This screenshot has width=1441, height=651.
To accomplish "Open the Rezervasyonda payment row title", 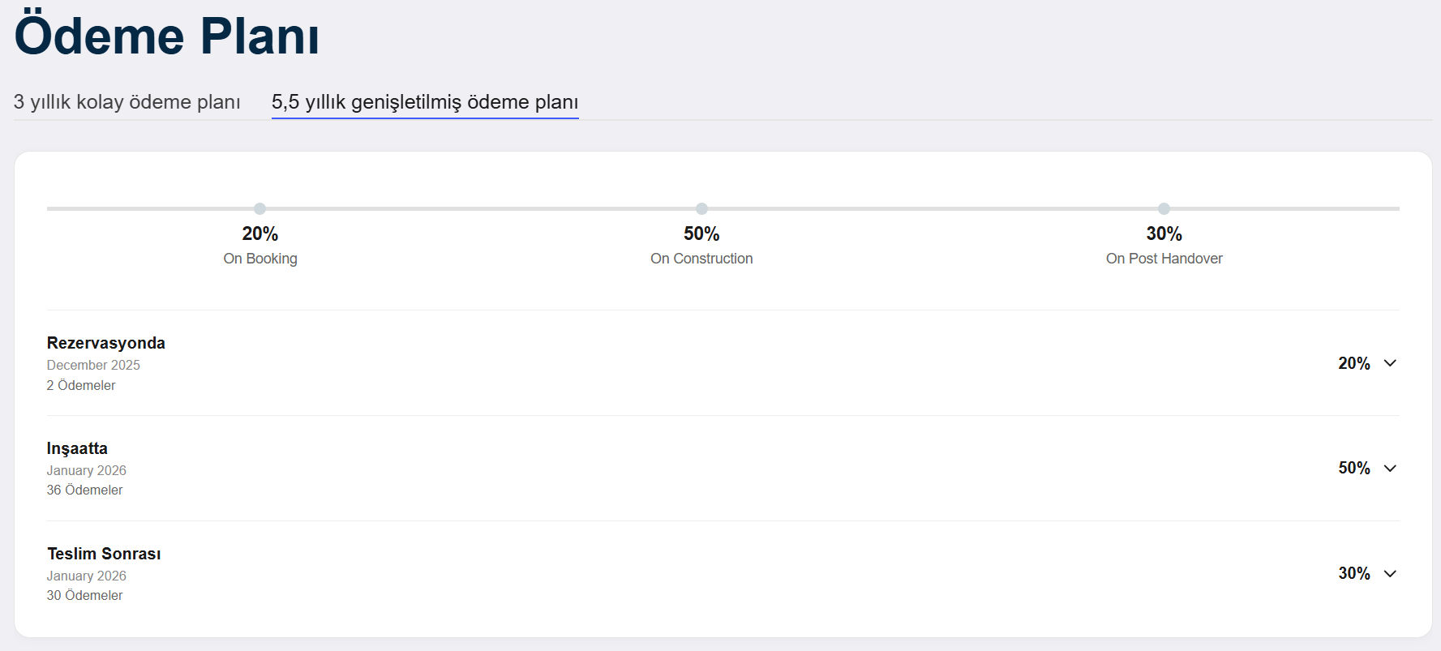I will (x=106, y=343).
